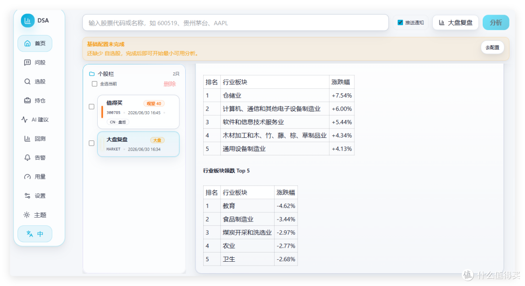The image size is (525, 286).
Task: Click the 首页 house icon
Action: click(27, 44)
